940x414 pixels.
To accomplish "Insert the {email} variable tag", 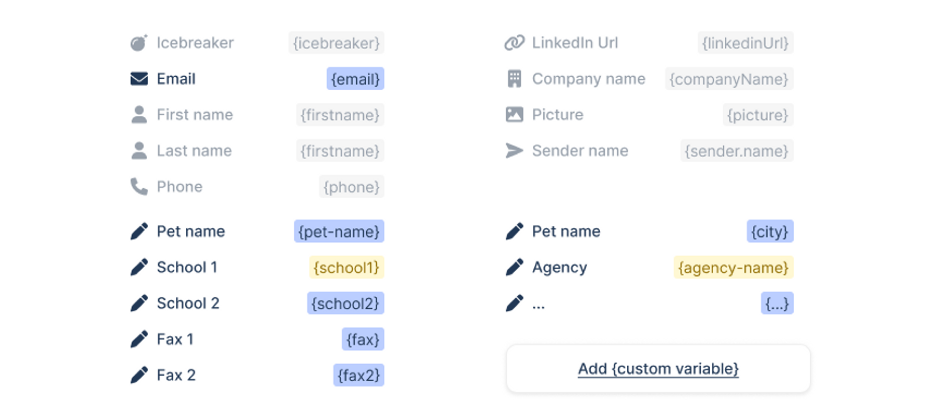I will (355, 79).
